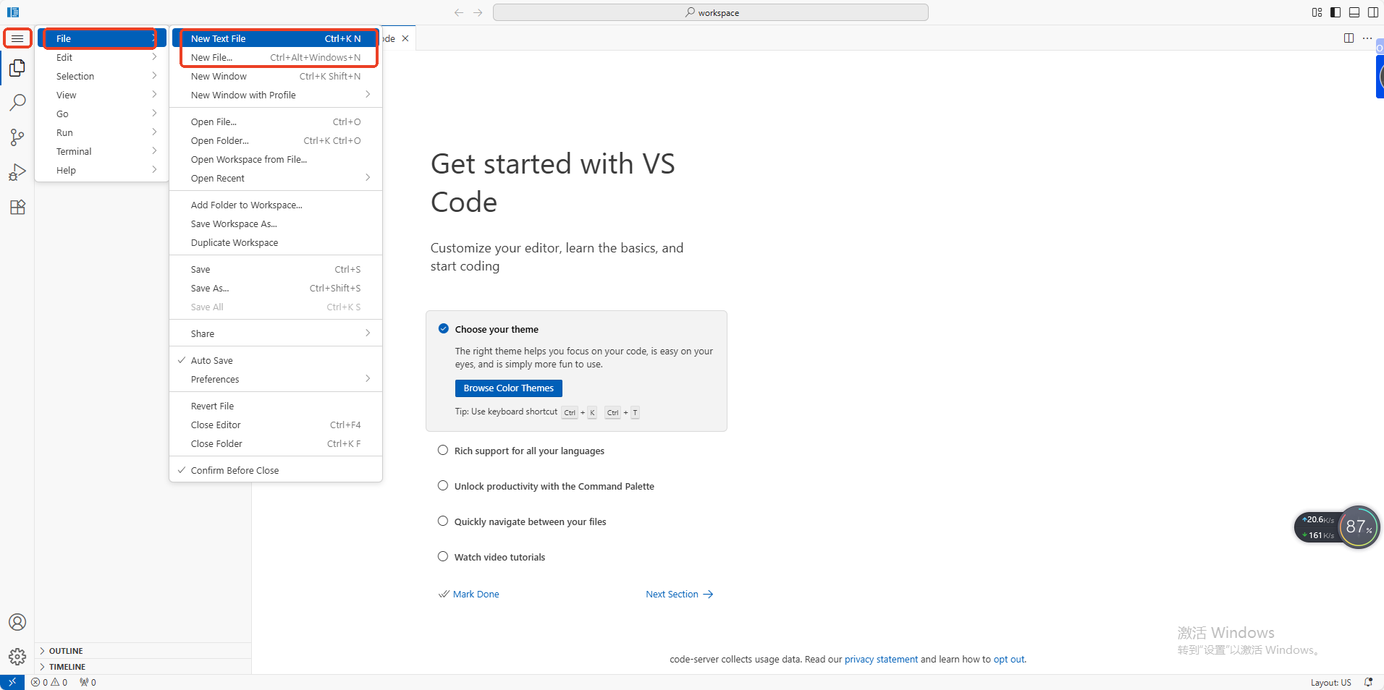Click the workspace command center search box
The width and height of the screenshot is (1384, 690).
coord(711,12)
